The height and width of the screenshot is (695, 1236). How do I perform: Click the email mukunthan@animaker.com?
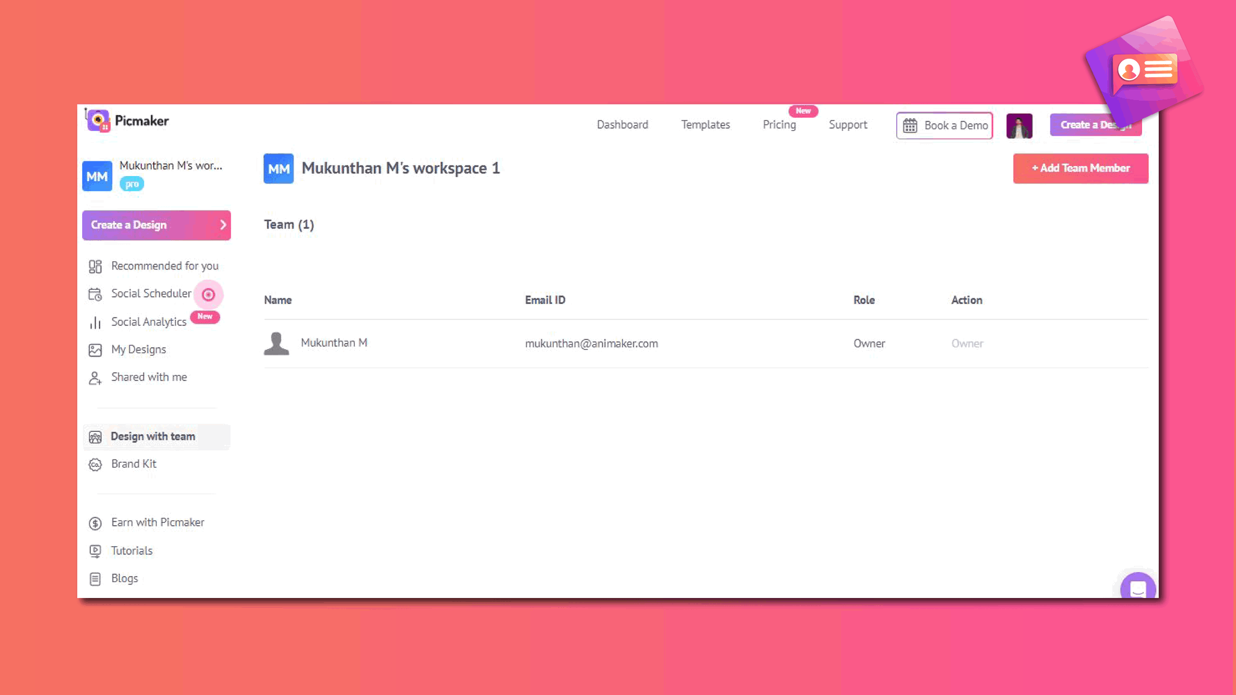(591, 343)
